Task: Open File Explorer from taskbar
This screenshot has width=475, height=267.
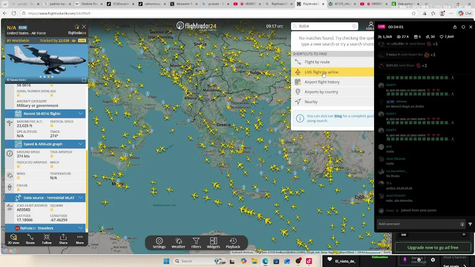Action: pos(255,261)
